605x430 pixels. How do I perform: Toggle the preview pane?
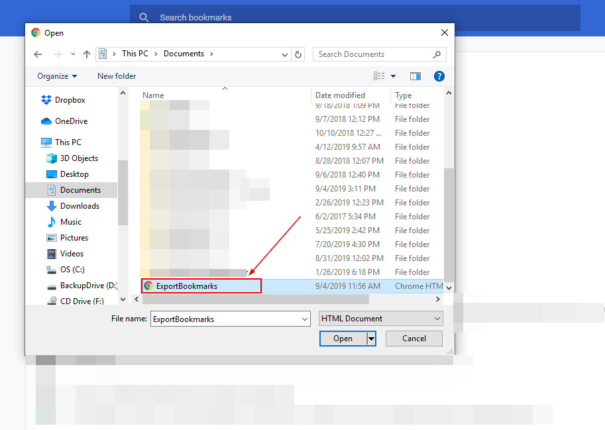click(415, 76)
